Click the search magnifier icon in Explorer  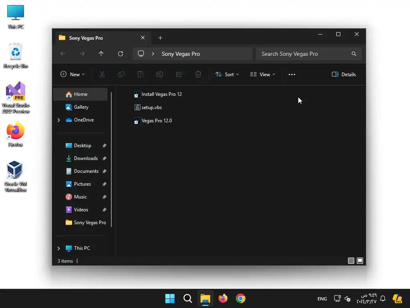click(x=354, y=54)
